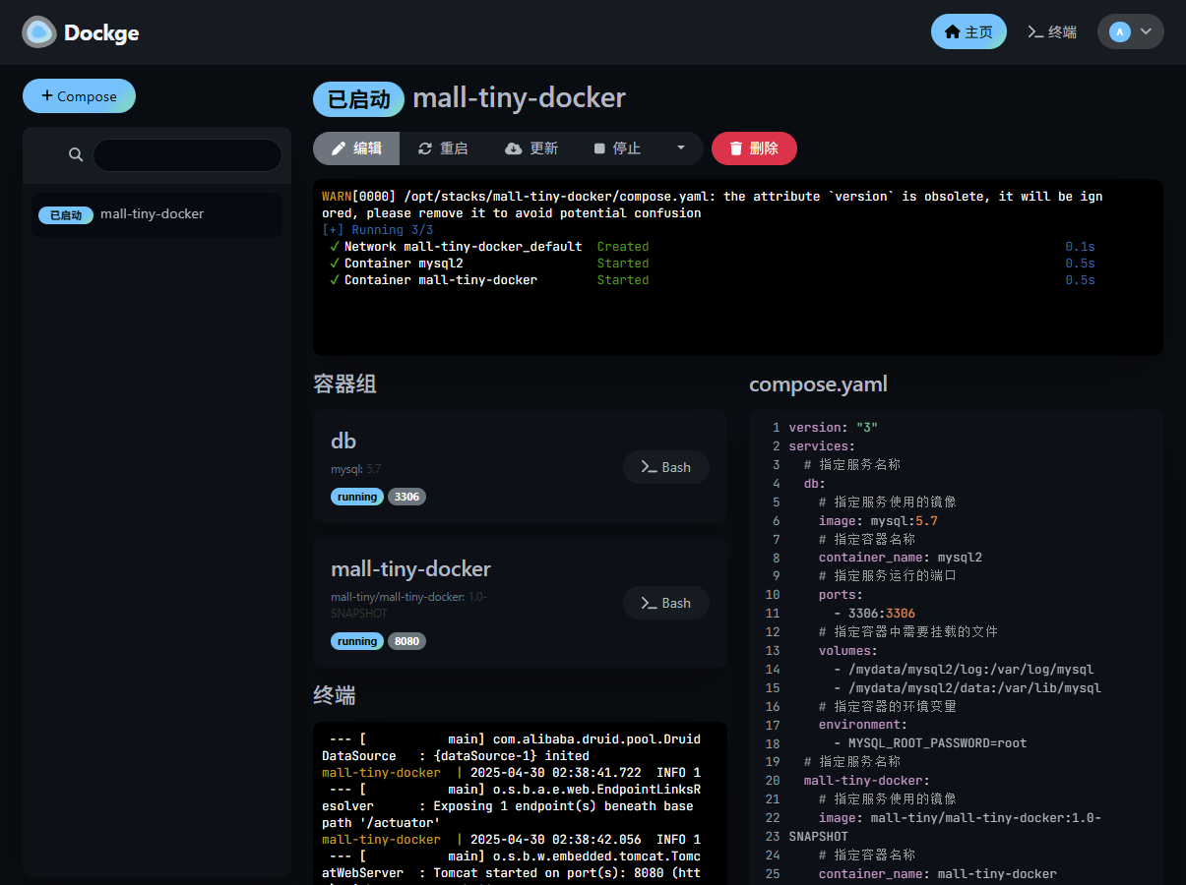Click the 3306 port badge
The width and height of the screenshot is (1186, 885).
406,497
